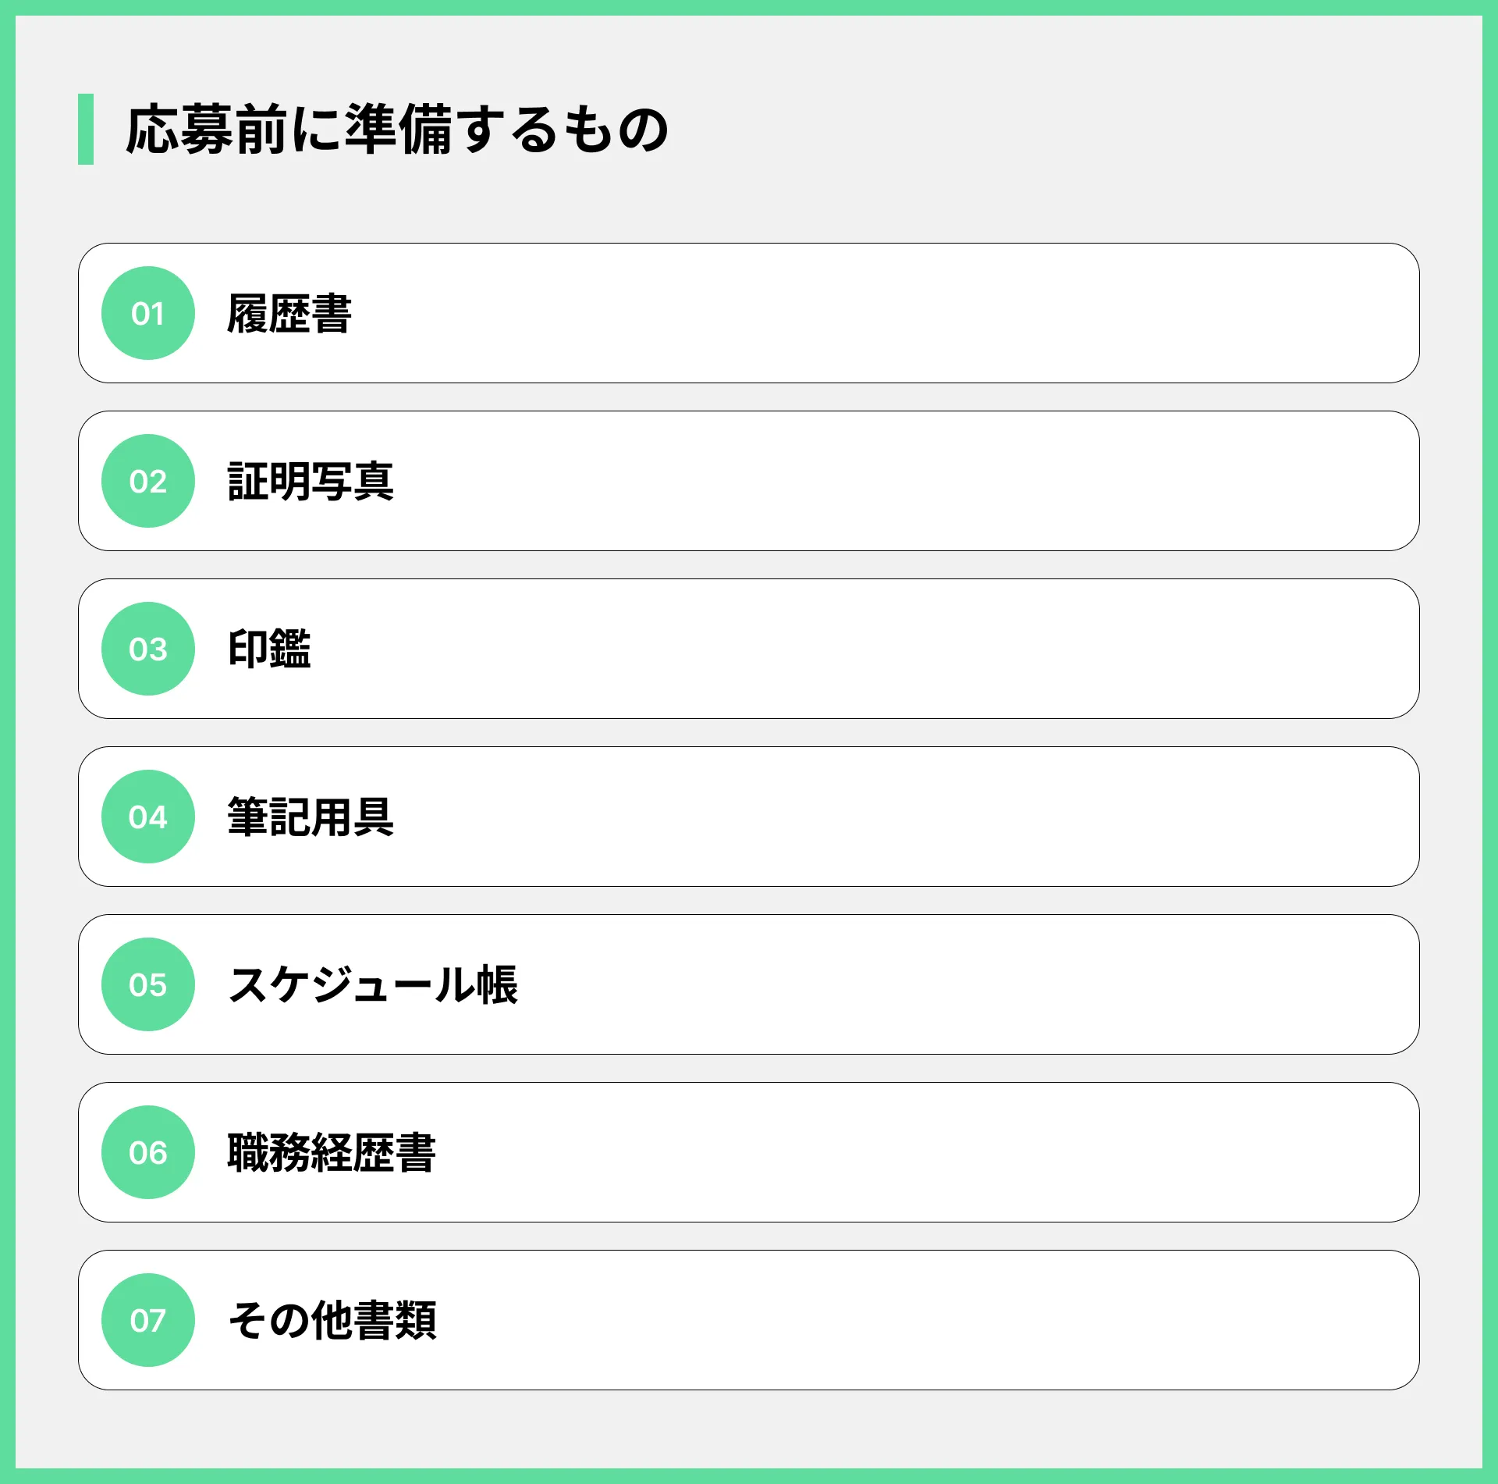1498x1484 pixels.
Task: Click empty area of the スケジュール帳 card
Action: pos(936,984)
